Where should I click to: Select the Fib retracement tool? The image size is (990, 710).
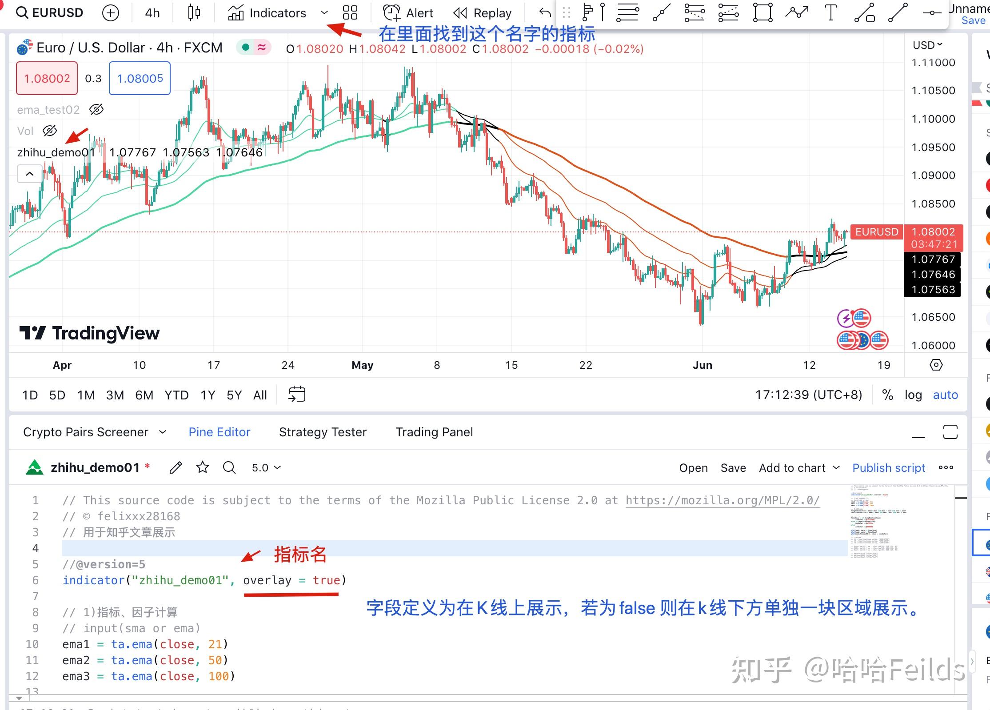[x=695, y=12]
